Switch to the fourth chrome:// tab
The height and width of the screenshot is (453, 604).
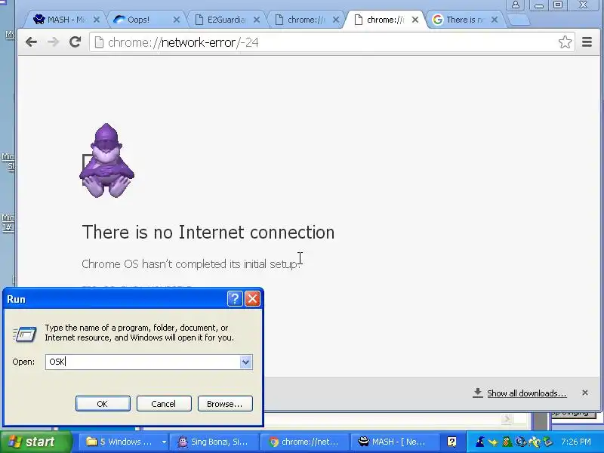[x=305, y=20]
